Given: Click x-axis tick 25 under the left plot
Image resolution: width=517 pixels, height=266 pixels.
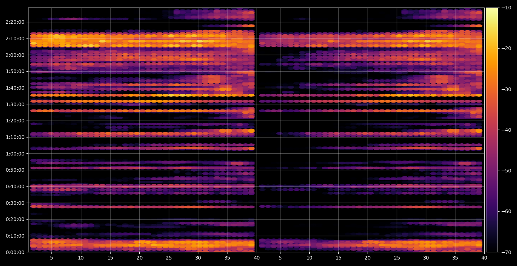Looking at the screenshot, I should (x=169, y=258).
